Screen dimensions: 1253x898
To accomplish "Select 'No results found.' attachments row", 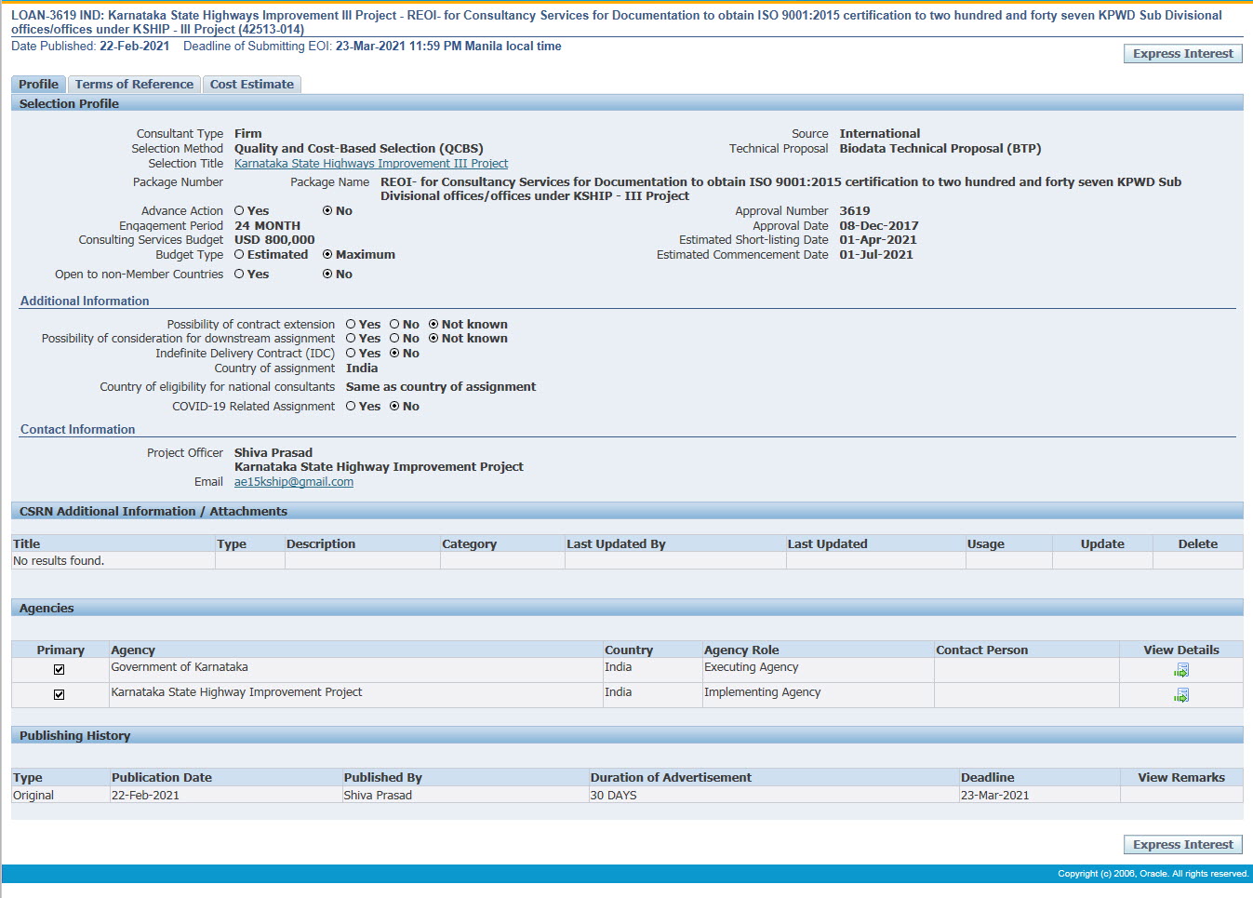I will coord(59,561).
